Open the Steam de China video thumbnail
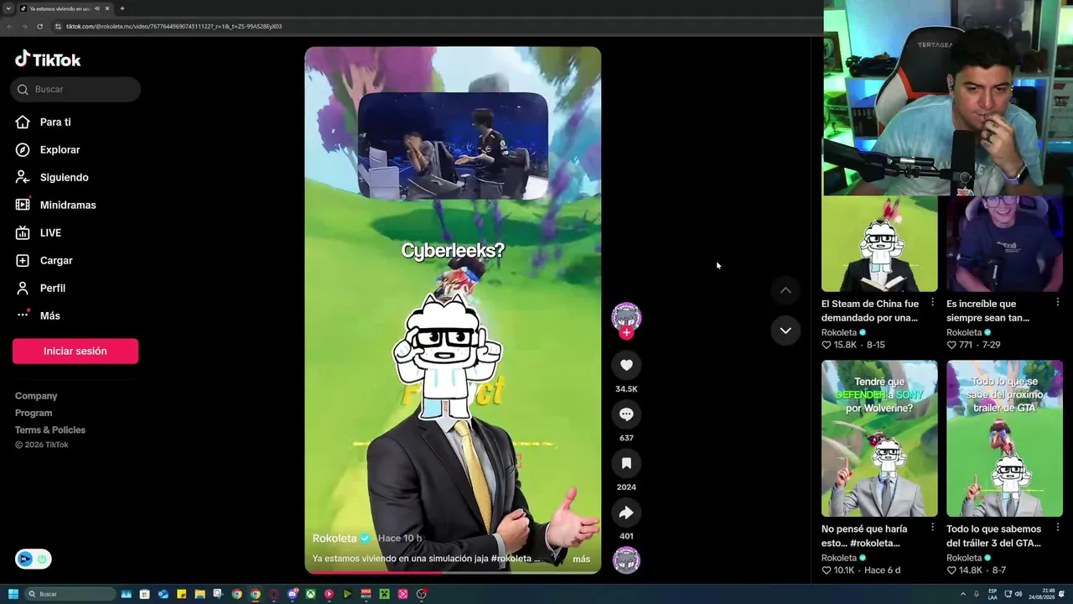The height and width of the screenshot is (604, 1073). 879,244
